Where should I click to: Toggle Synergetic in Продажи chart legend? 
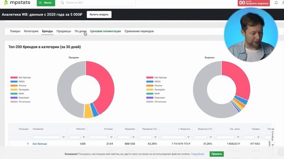click(x=20, y=90)
